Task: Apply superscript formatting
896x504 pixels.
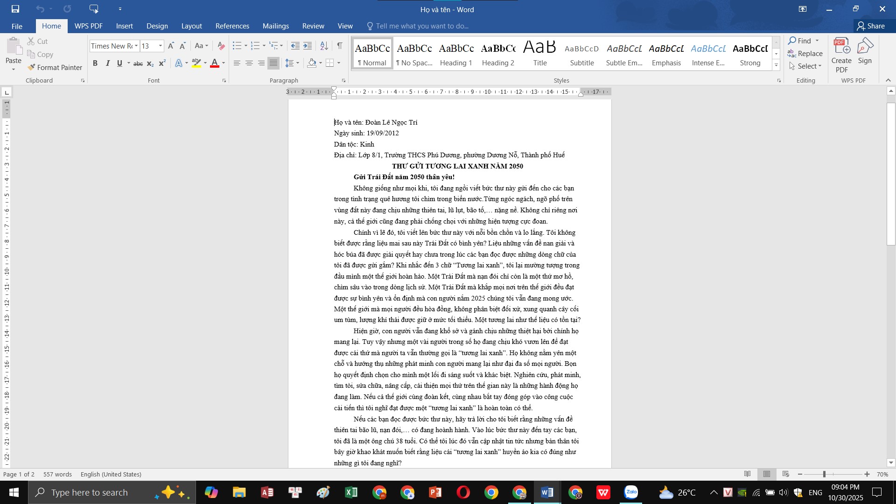Action: pos(162,63)
